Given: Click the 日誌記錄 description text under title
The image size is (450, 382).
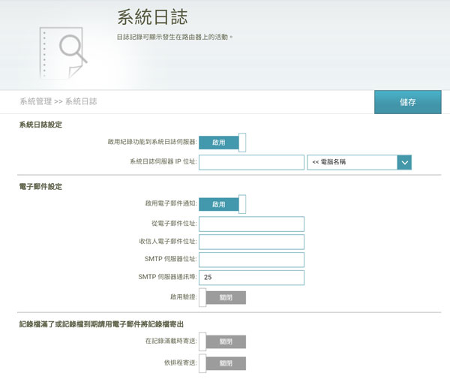Looking at the screenshot, I should point(175,37).
